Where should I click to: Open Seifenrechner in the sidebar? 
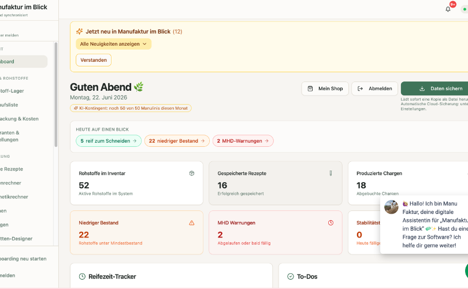pyautogui.click(x=23, y=183)
